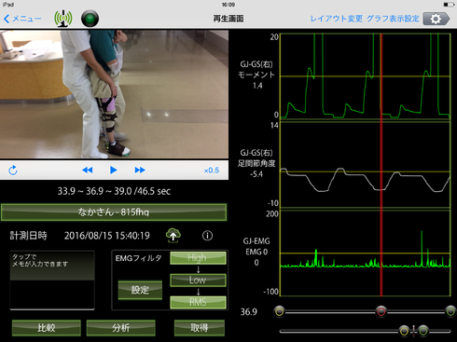Tap the 再生画面 screen title

[228, 19]
